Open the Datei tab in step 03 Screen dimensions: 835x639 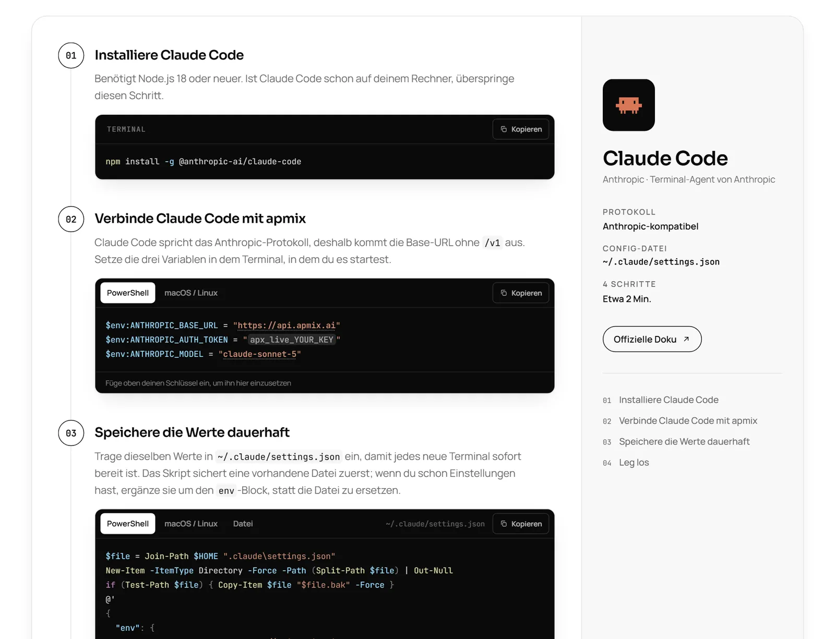point(243,524)
